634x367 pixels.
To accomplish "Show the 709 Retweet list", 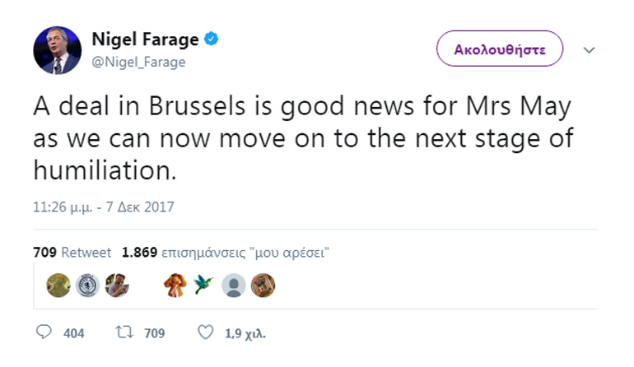I will pos(72,253).
